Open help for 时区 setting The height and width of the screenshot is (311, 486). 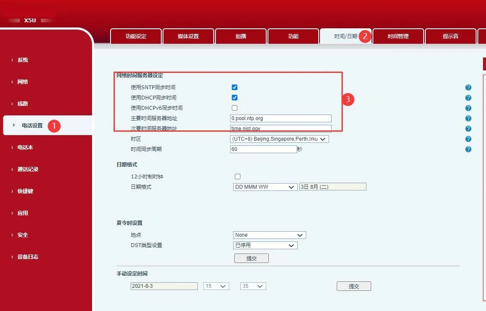[468, 139]
